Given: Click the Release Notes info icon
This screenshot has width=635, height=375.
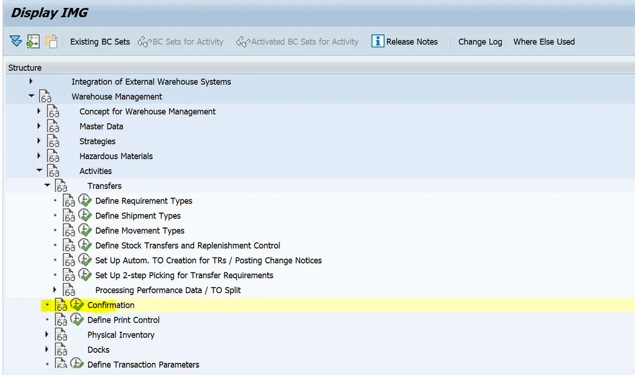Looking at the screenshot, I should pyautogui.click(x=377, y=41).
